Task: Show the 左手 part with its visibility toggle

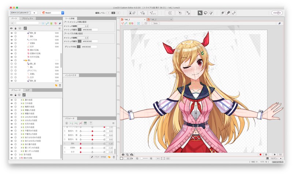Action: point(12,77)
